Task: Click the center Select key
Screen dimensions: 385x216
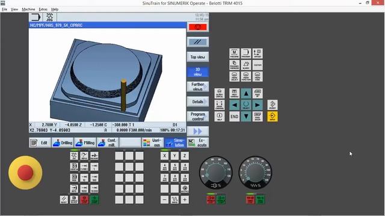Action: pos(246,105)
